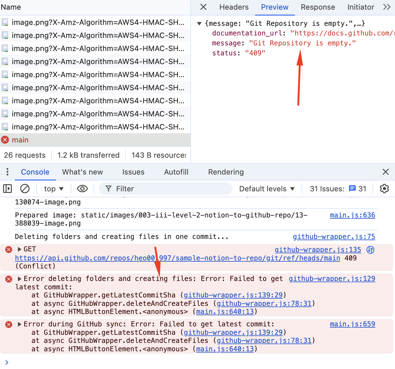Click the drawer three-dot menu icon
This screenshot has height=369, width=395.
(x=7, y=172)
